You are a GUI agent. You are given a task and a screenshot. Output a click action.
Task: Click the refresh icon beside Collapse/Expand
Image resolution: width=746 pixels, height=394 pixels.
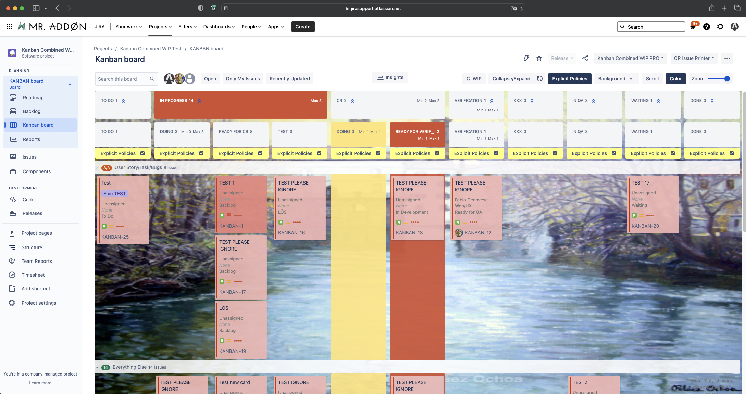tap(540, 79)
